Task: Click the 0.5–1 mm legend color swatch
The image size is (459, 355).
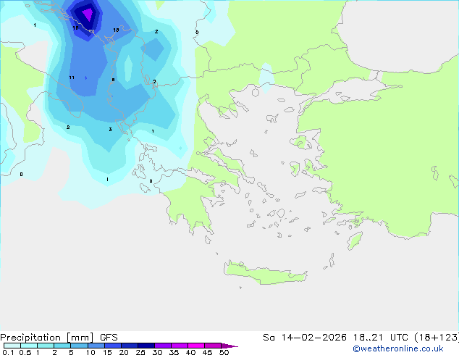Action: tap(29, 346)
